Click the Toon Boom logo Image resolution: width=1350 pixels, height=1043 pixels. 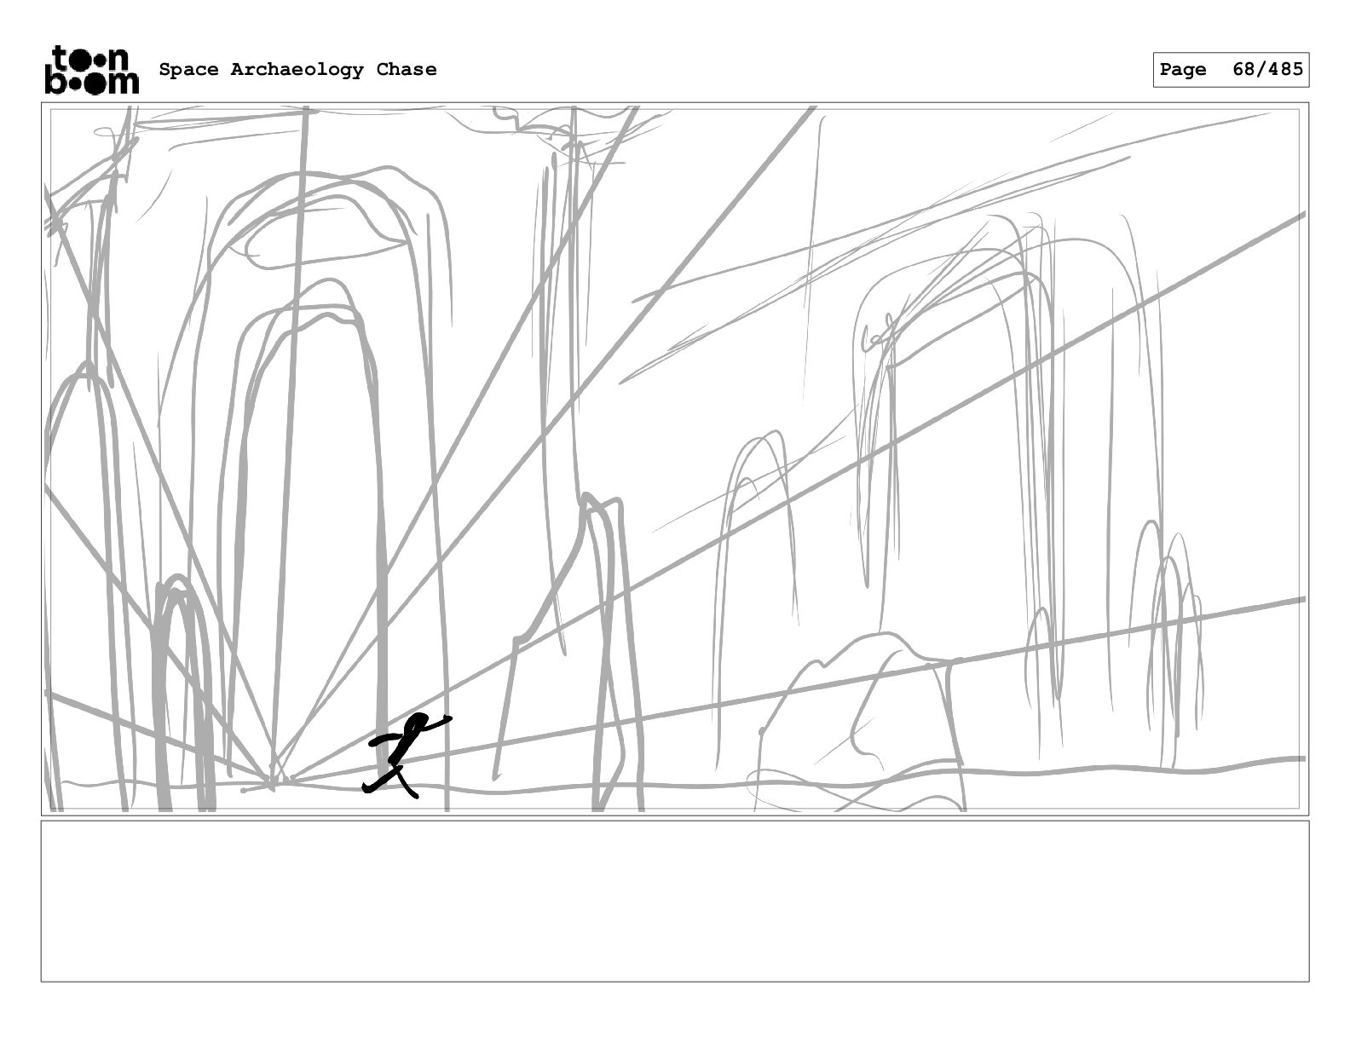(91, 70)
